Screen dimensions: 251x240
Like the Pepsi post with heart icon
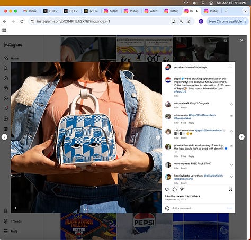[x=167, y=189]
